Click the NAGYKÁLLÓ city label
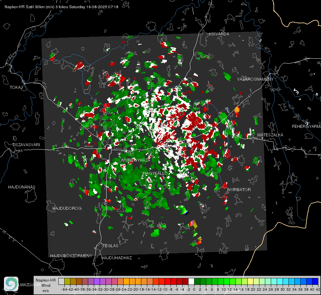321x295 pixels. 155,173
